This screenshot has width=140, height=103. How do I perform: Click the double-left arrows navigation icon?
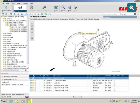click(18, 14)
